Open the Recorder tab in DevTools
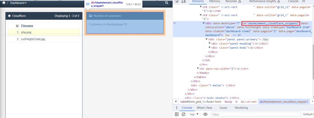This screenshot has height=118, width=314. coord(231,2)
